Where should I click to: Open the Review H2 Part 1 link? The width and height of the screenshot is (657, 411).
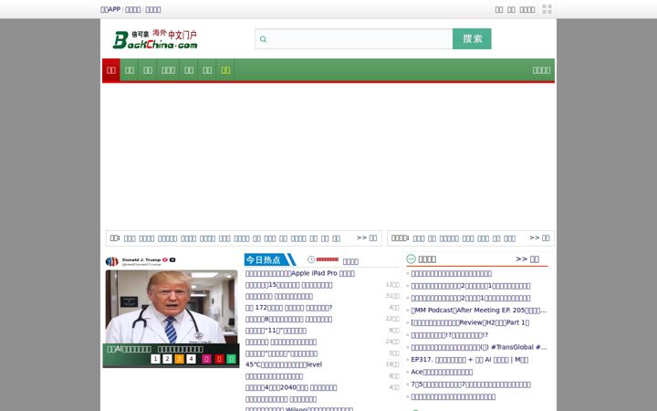470,322
